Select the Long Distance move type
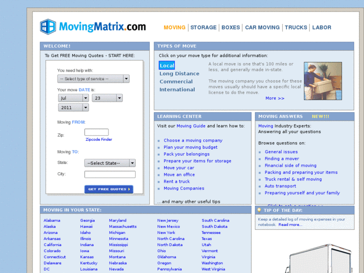This screenshot has height=273, width=364. click(x=179, y=74)
